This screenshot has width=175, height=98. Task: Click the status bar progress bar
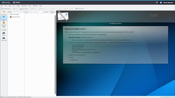[x=167, y=97]
